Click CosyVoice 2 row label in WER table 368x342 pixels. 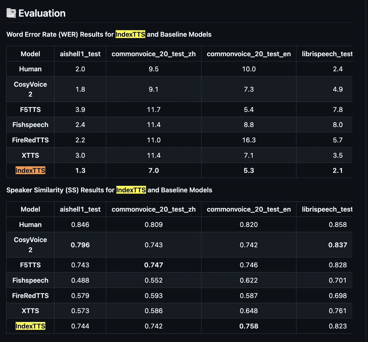pos(30,89)
